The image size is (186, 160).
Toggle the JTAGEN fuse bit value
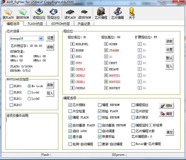[x=106, y=50]
